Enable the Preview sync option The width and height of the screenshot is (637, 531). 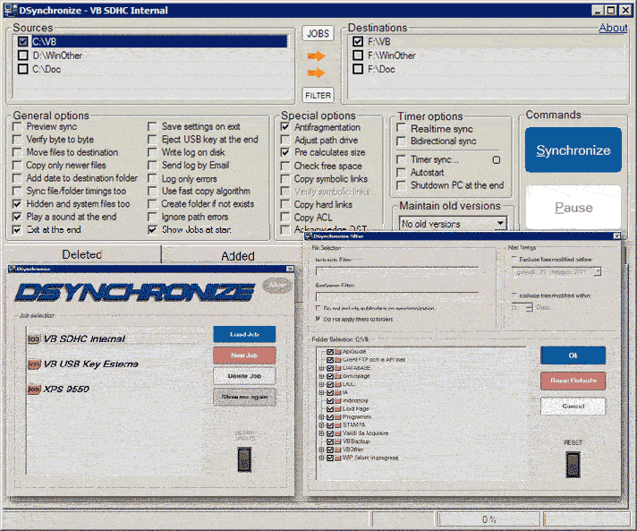[x=17, y=126]
